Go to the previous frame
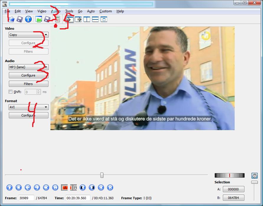Screen dimensions: 263x206 [28, 187]
